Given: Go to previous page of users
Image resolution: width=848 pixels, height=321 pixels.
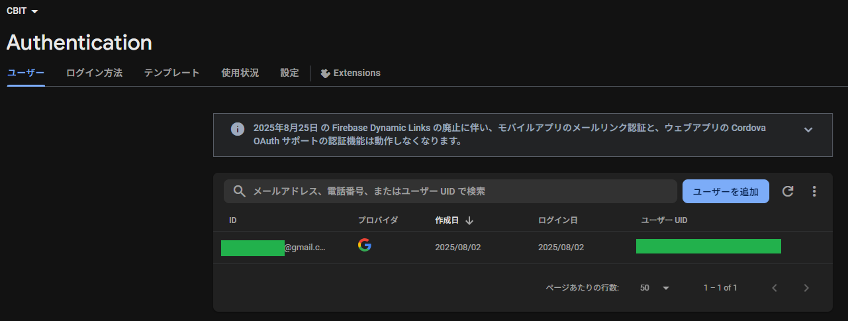Looking at the screenshot, I should click(x=775, y=288).
